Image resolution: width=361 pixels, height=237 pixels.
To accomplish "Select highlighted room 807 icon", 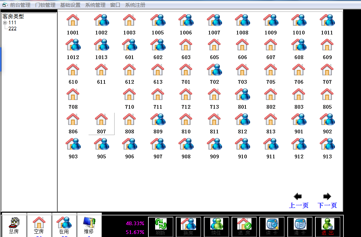I will [x=101, y=119].
